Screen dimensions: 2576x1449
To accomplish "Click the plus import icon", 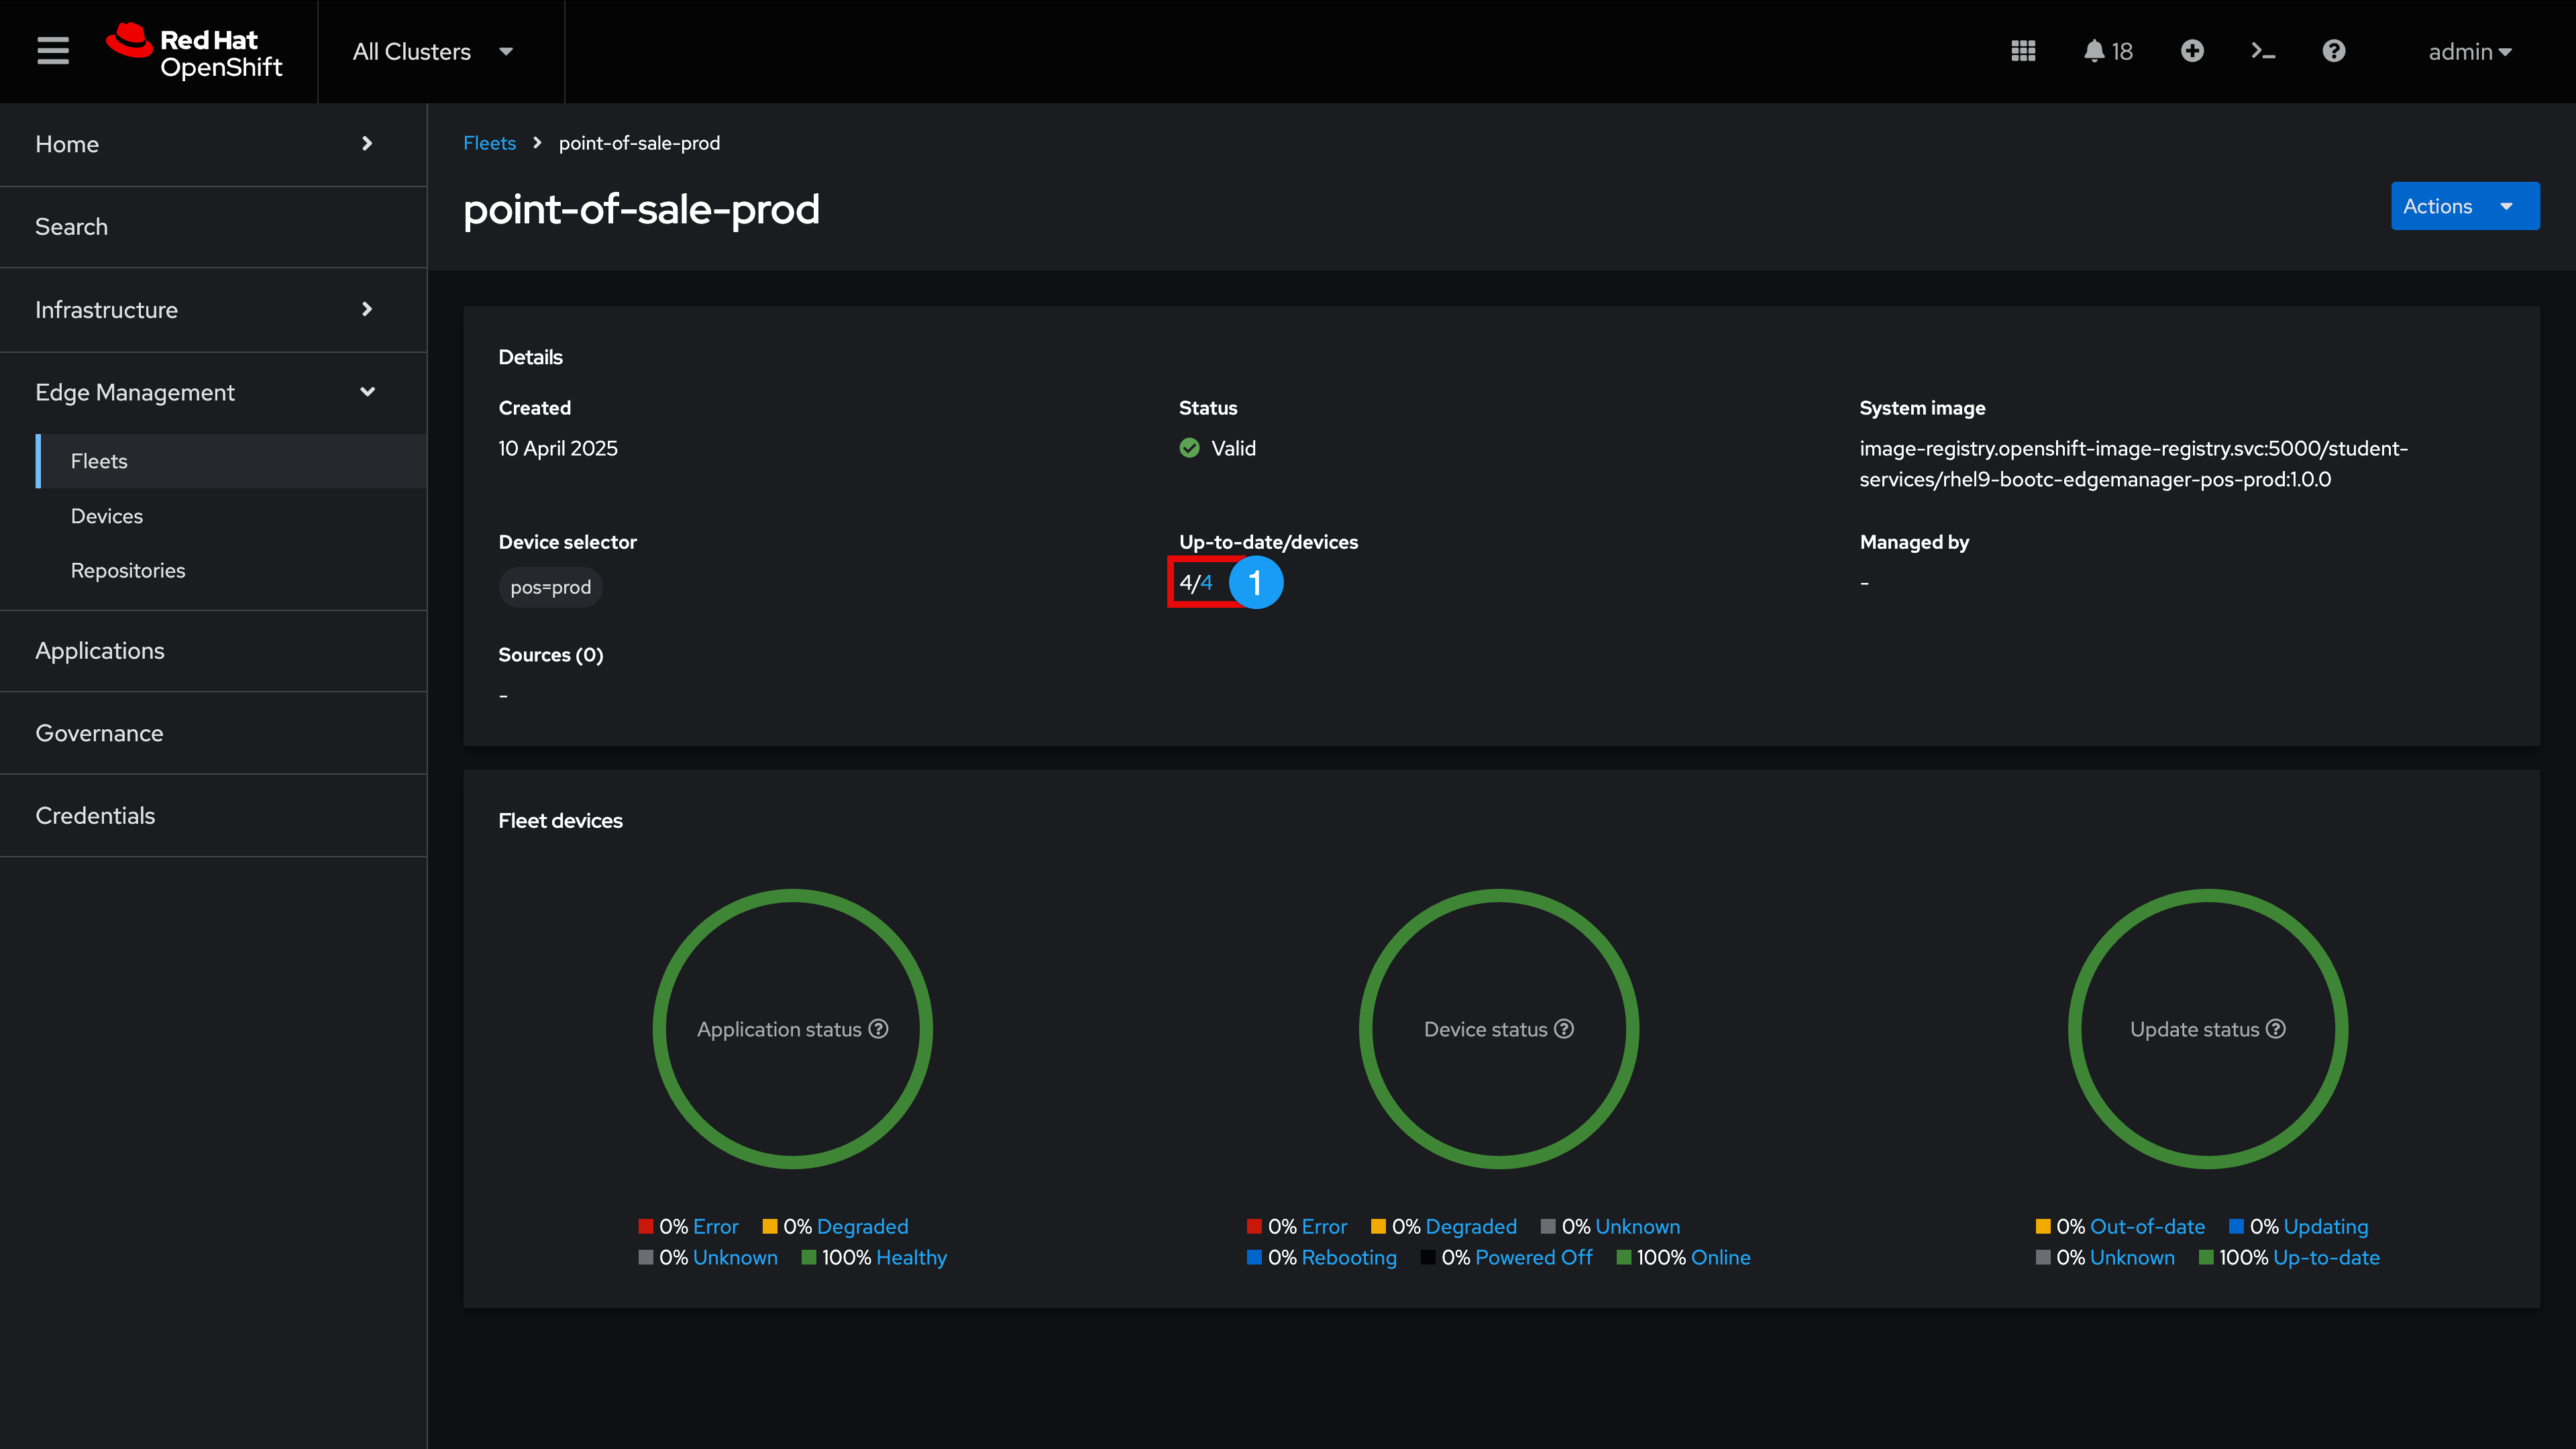I will (2192, 51).
